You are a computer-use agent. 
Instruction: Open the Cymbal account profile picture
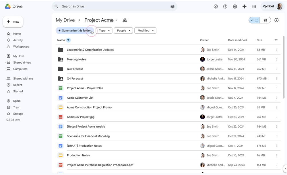pyautogui.click(x=280, y=6)
